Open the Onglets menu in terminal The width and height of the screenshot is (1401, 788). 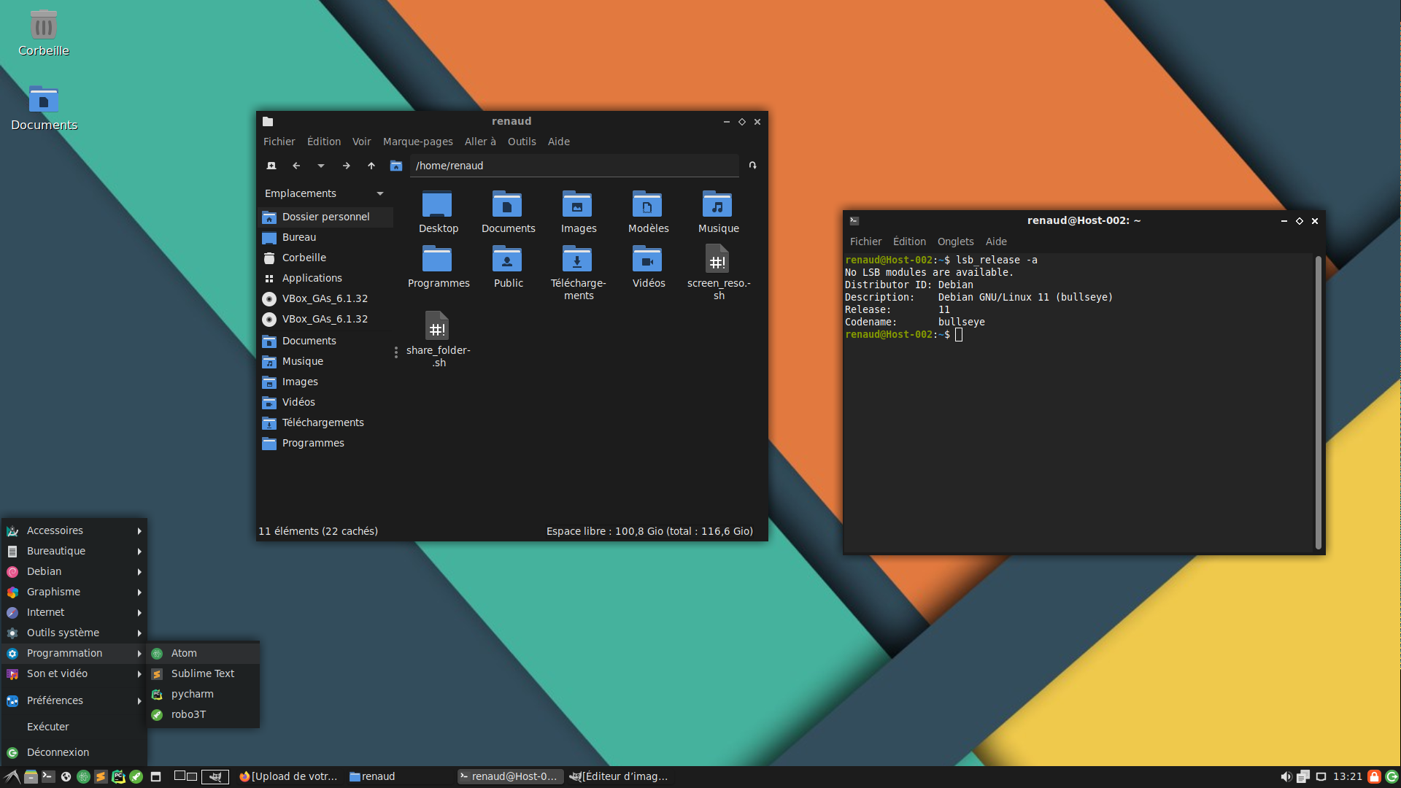955,242
